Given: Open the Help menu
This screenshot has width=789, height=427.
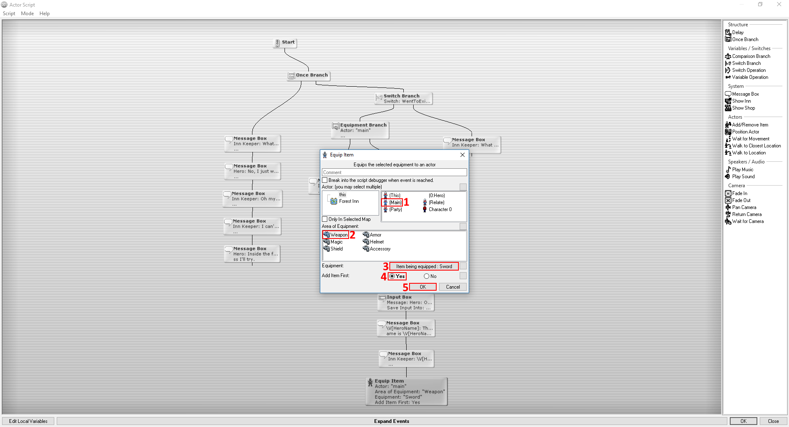Looking at the screenshot, I should 44,14.
